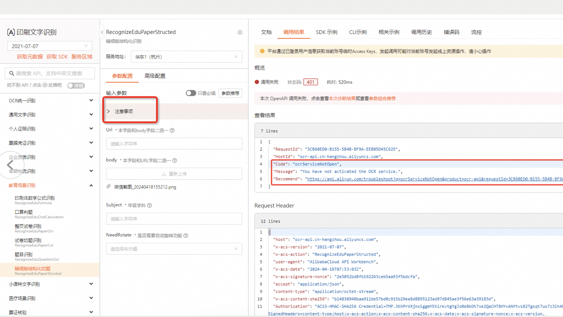563x317 pixels.
Task: Switch to the 相关示例 tab
Action: pos(389,32)
